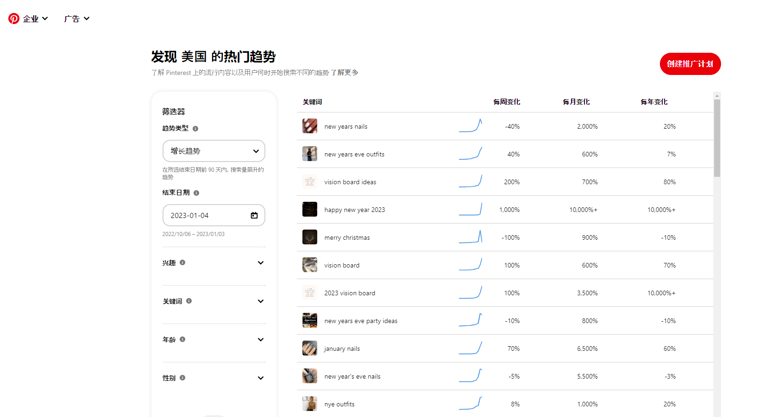Click trend sparkline for vision board ideas

(471, 181)
